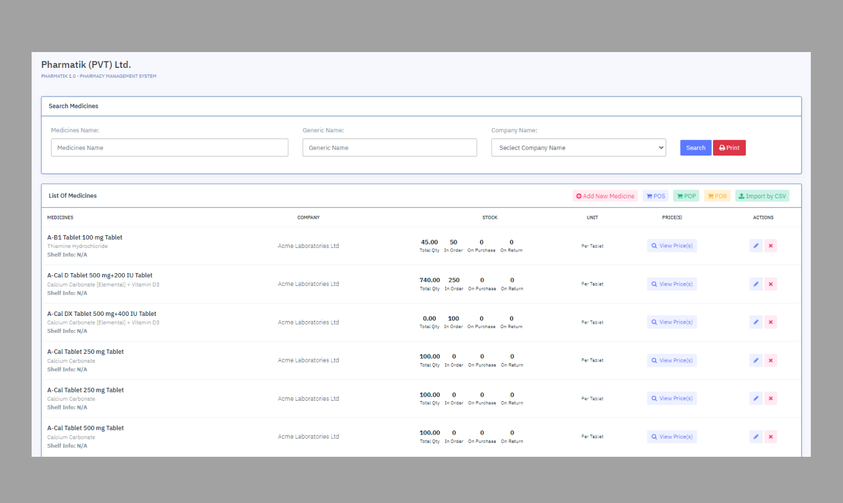Viewport: 843px width, 503px height.
Task: Edit A-Cal DX Tablet pencil icon
Action: click(756, 322)
